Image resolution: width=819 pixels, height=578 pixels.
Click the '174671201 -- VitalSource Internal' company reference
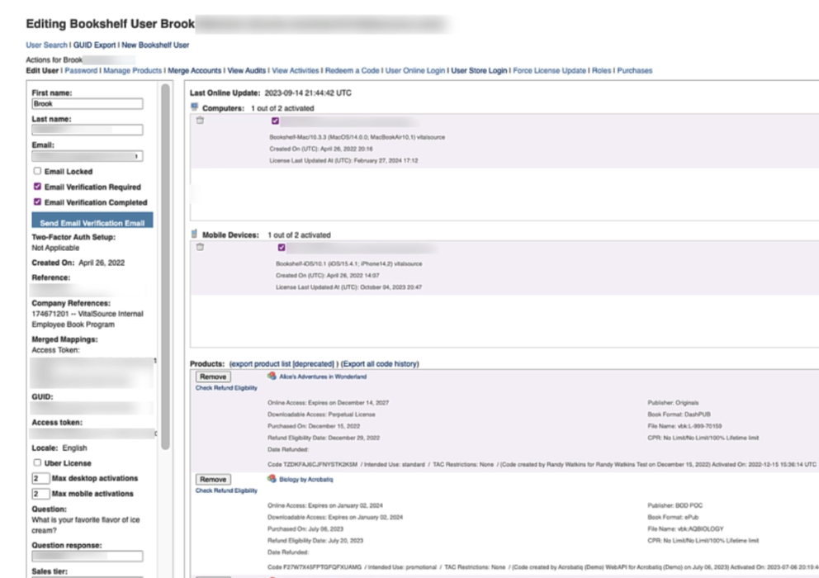point(88,314)
